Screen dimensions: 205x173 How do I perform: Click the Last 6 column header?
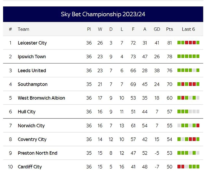coord(188,29)
